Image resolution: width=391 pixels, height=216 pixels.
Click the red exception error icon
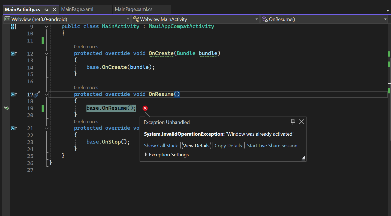(145, 108)
